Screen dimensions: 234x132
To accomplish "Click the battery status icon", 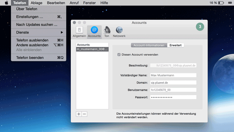I will [221, 3].
